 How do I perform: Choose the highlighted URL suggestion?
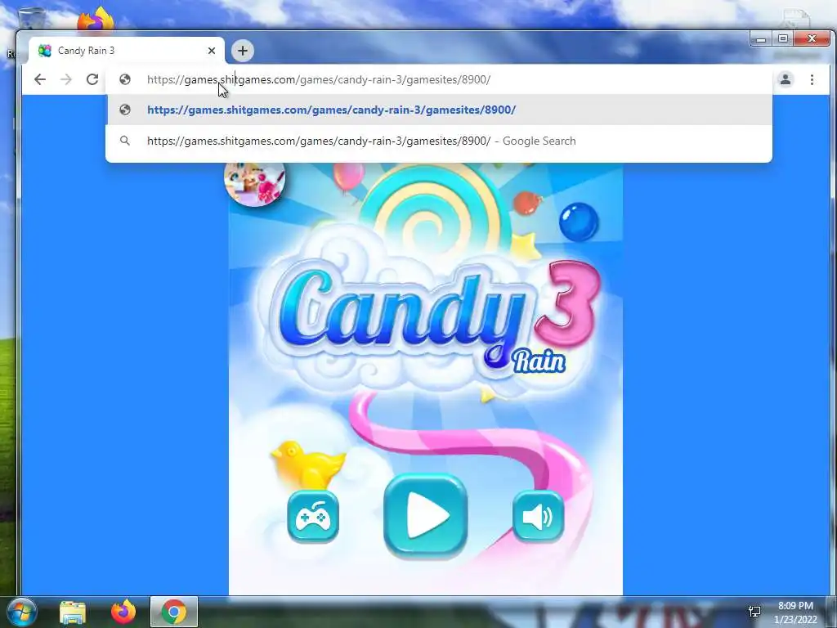(439, 110)
